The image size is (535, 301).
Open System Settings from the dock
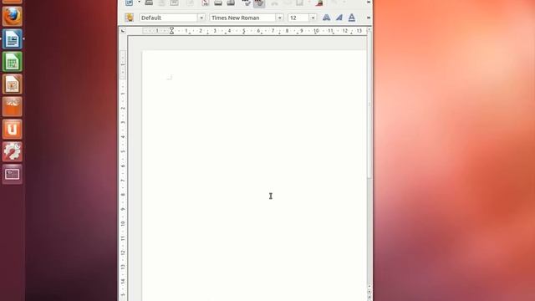coord(13,151)
